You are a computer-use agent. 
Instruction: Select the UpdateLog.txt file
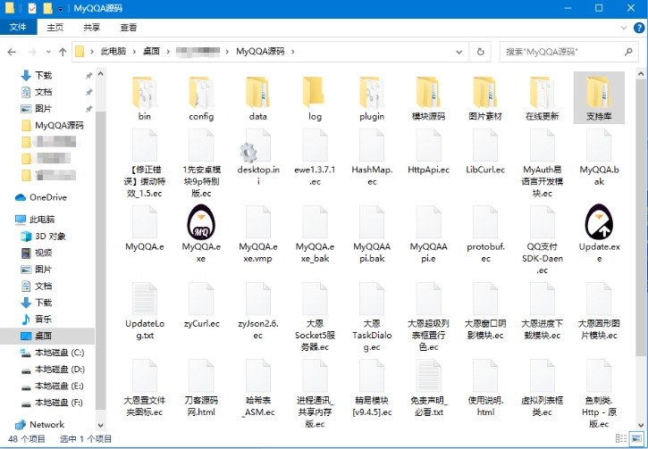coord(145,312)
